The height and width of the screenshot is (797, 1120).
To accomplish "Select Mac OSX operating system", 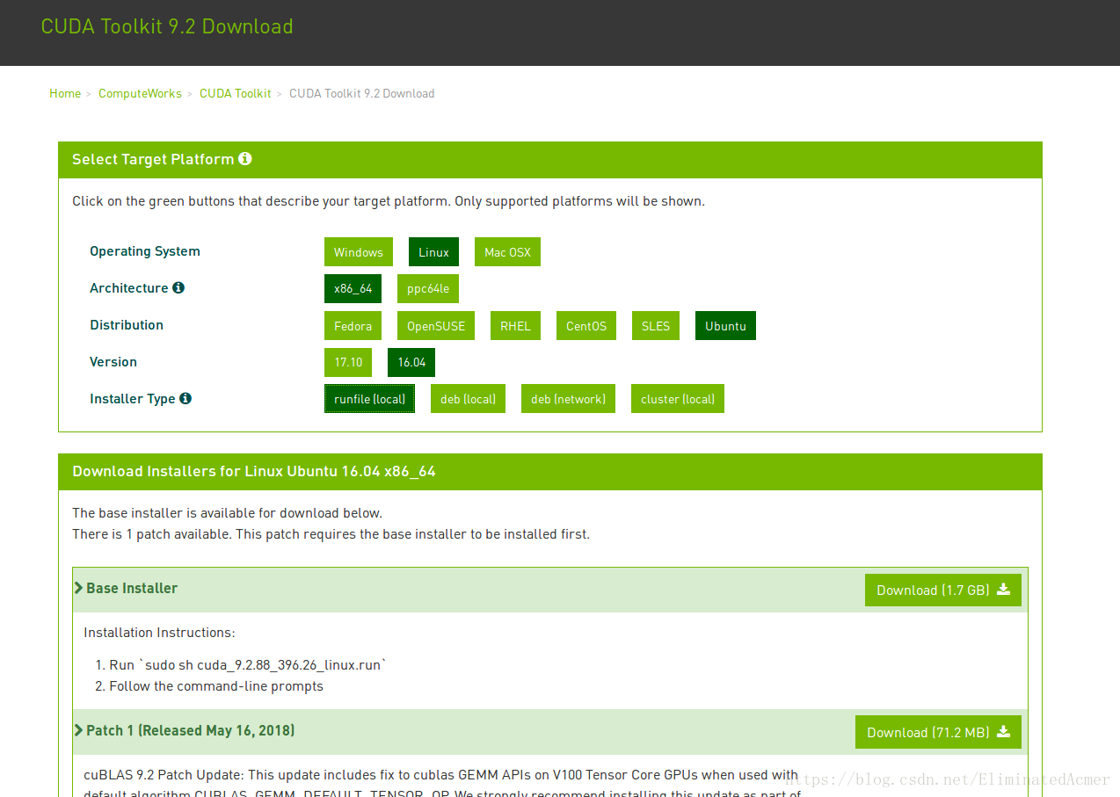I will point(507,252).
